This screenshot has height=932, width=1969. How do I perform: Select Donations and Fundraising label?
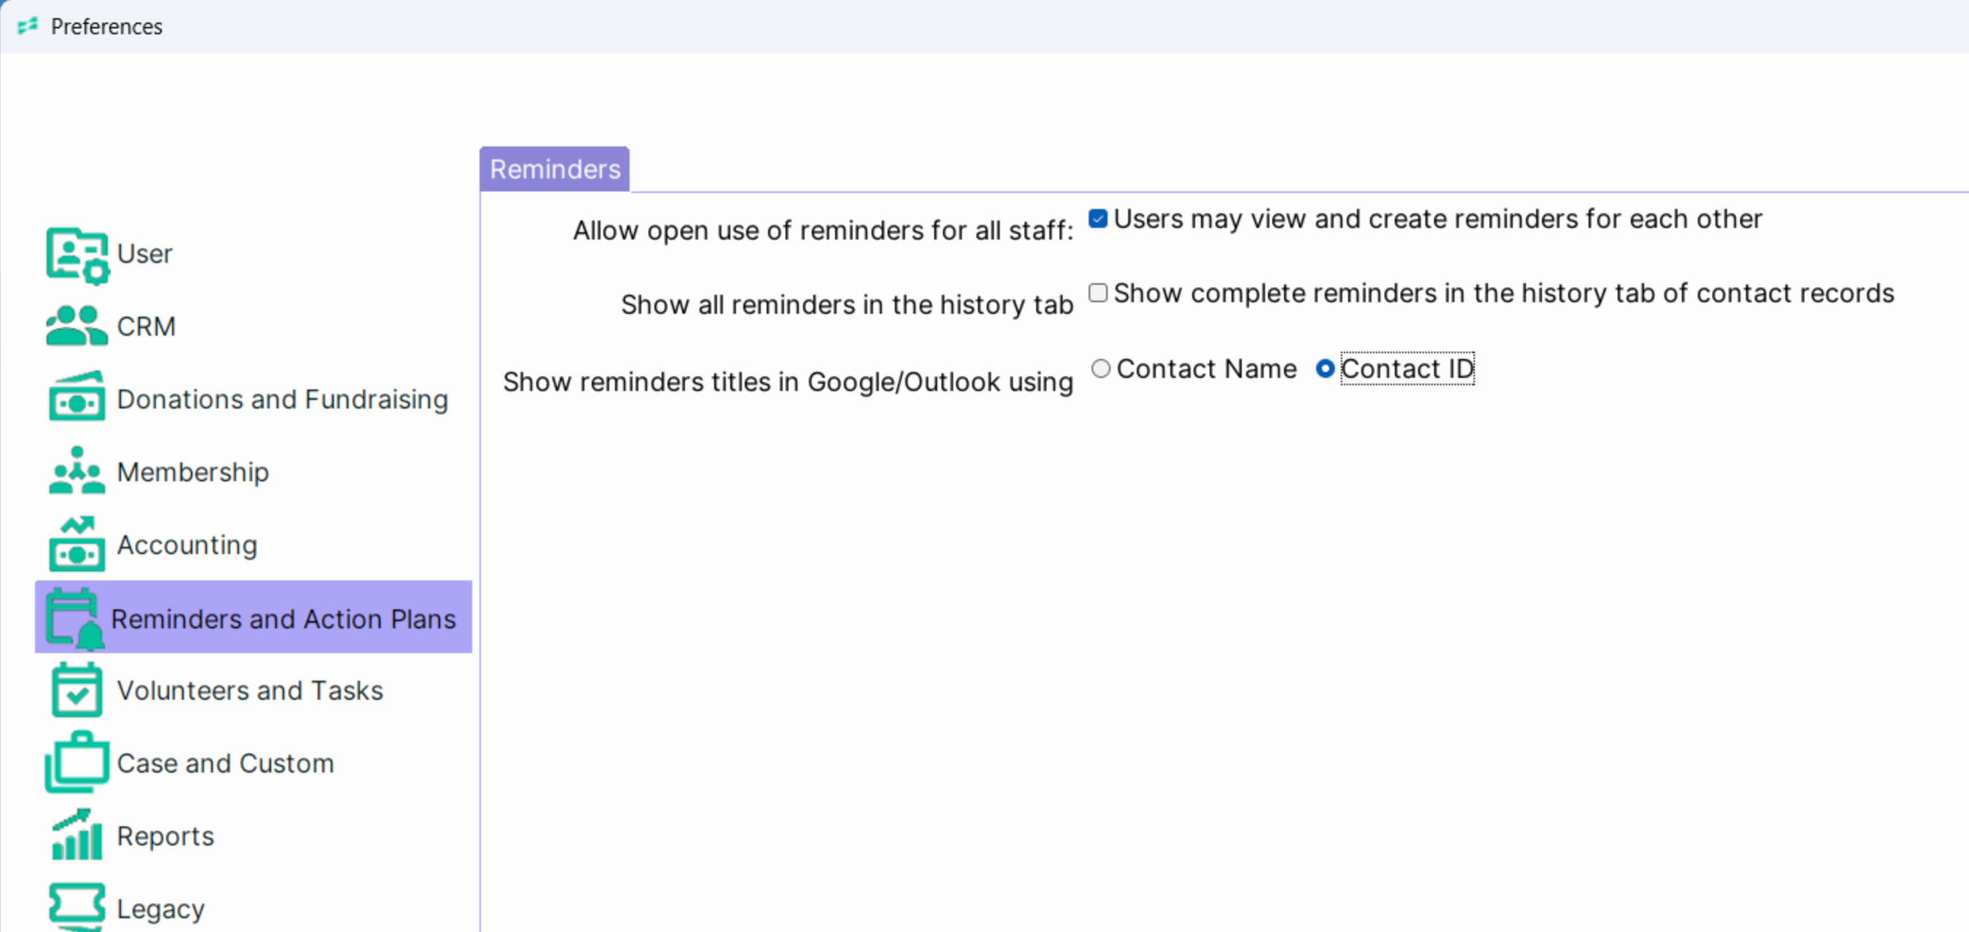(282, 400)
